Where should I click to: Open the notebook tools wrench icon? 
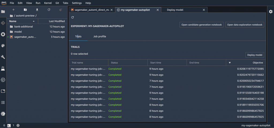3,57
